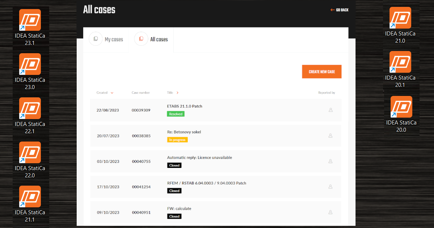The image size is (434, 228).
Task: Click the date 09/10/2023
Action: [108, 213]
